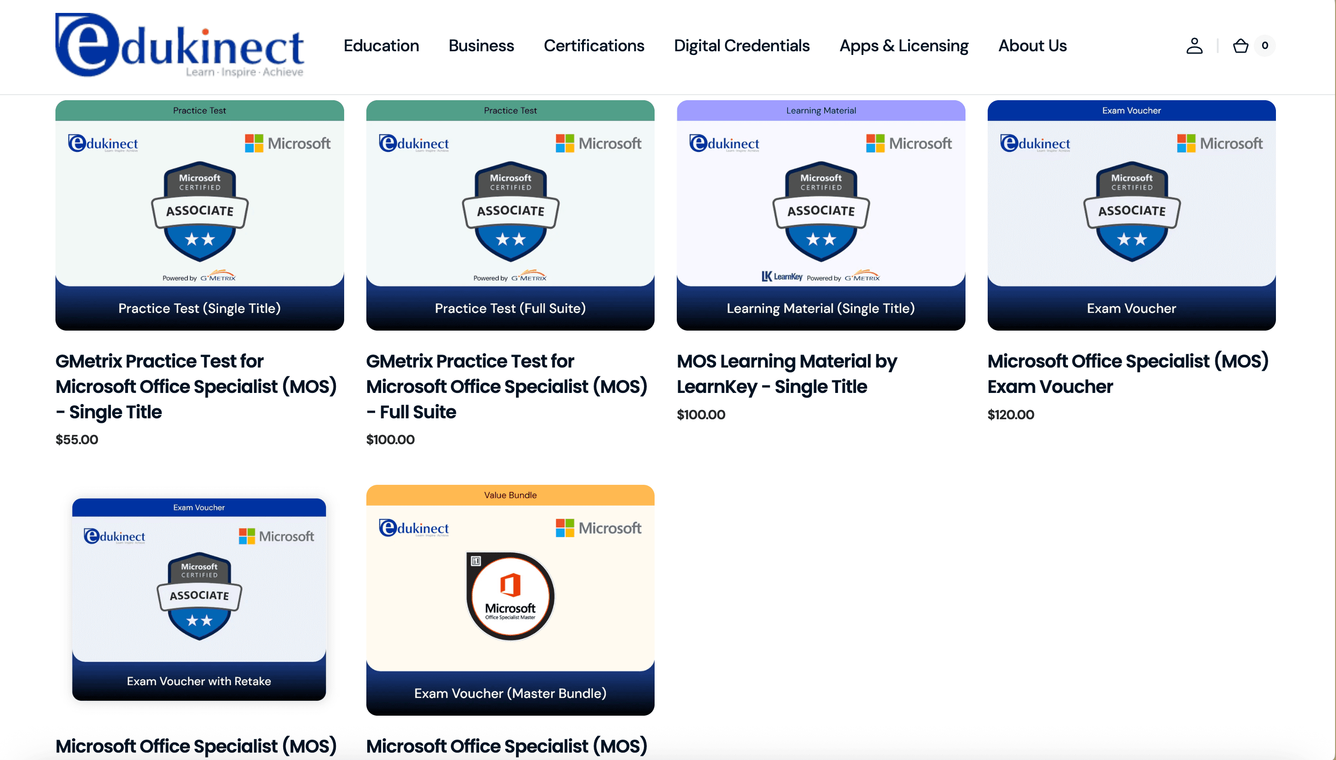This screenshot has width=1336, height=760.
Task: Open the product title below Exam Voucher with Retake
Action: pyautogui.click(x=196, y=746)
